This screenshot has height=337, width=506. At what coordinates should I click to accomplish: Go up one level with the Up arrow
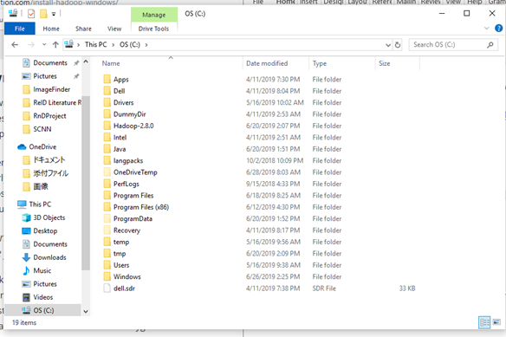[55, 44]
